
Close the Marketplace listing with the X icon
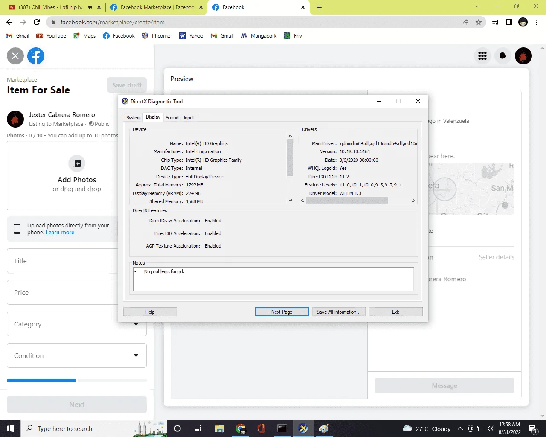click(x=15, y=56)
